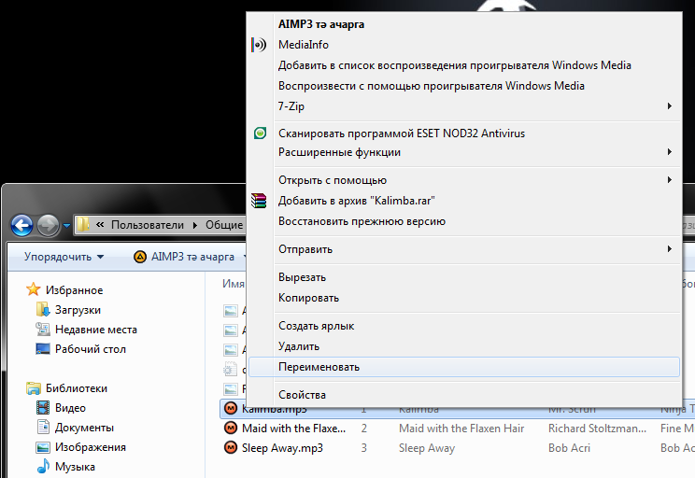This screenshot has width=695, height=478.
Task: Click the MediaInfo speaker icon
Action: click(260, 45)
